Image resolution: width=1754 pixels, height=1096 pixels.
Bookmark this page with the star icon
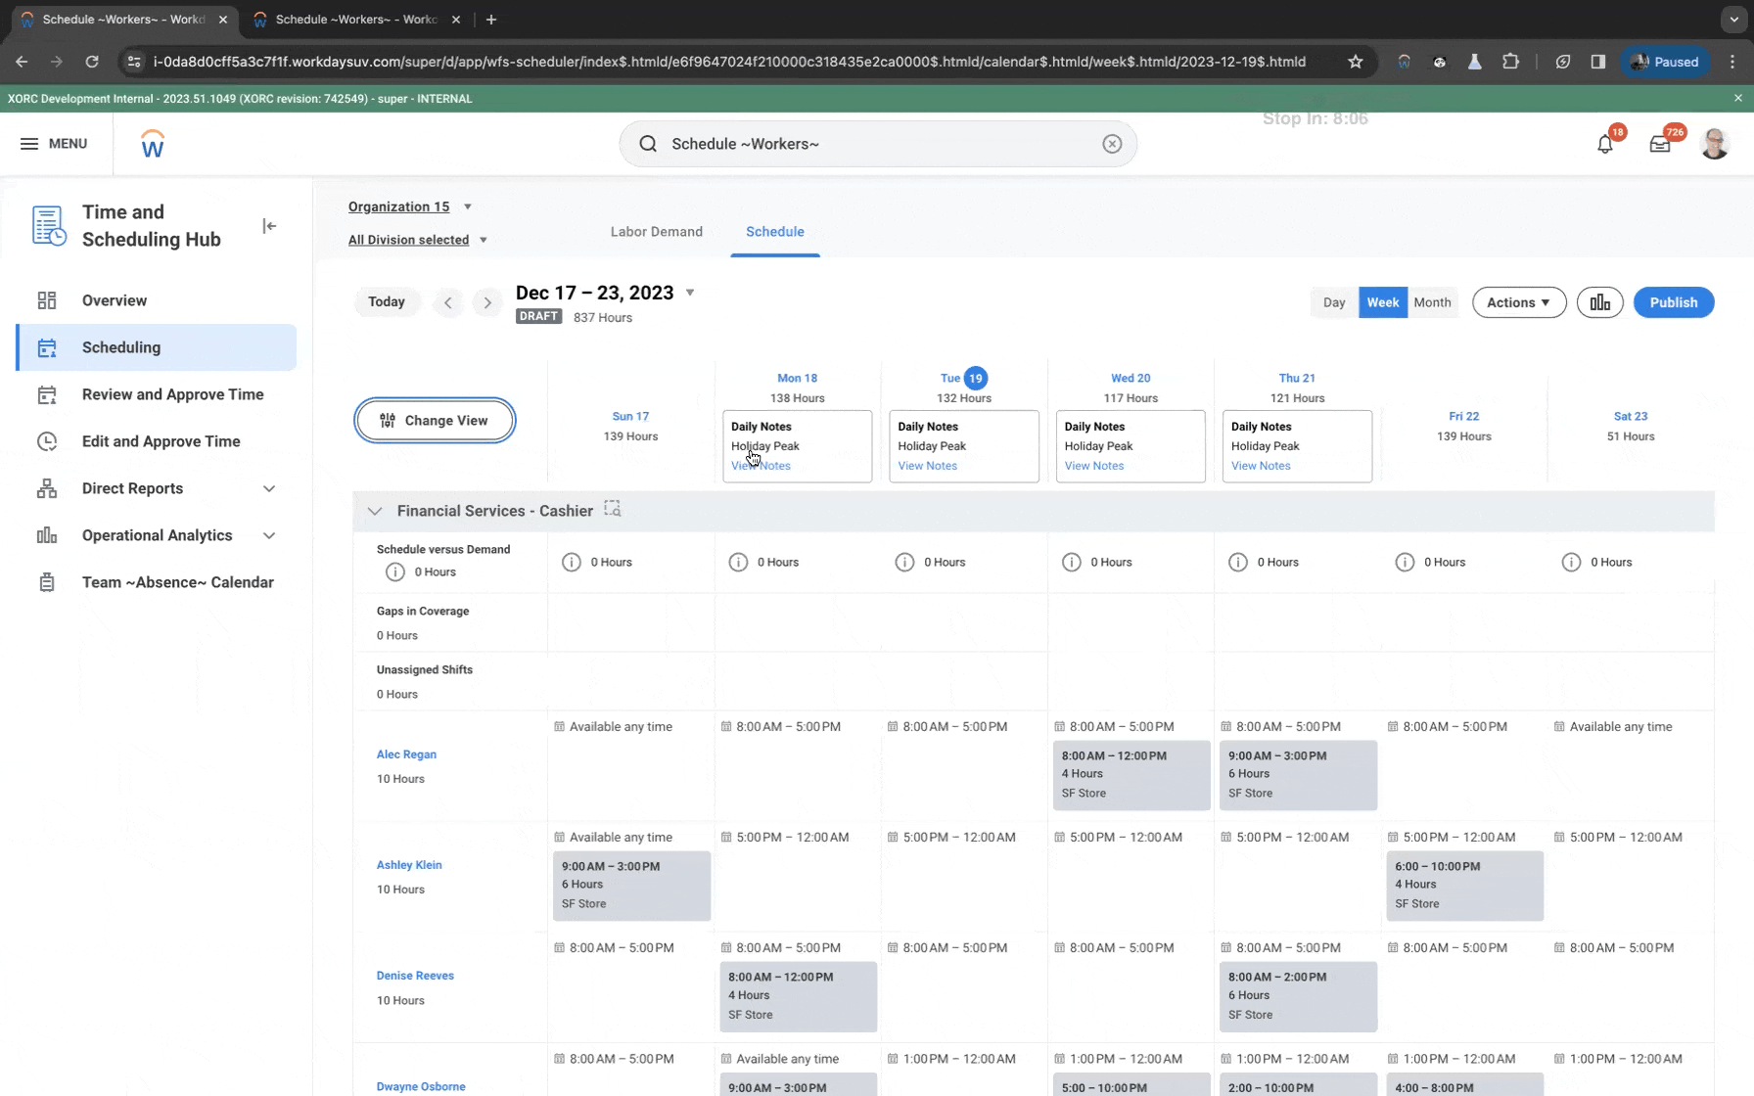pyautogui.click(x=1356, y=62)
